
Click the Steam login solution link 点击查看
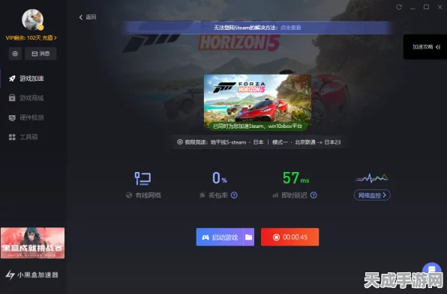[290, 28]
